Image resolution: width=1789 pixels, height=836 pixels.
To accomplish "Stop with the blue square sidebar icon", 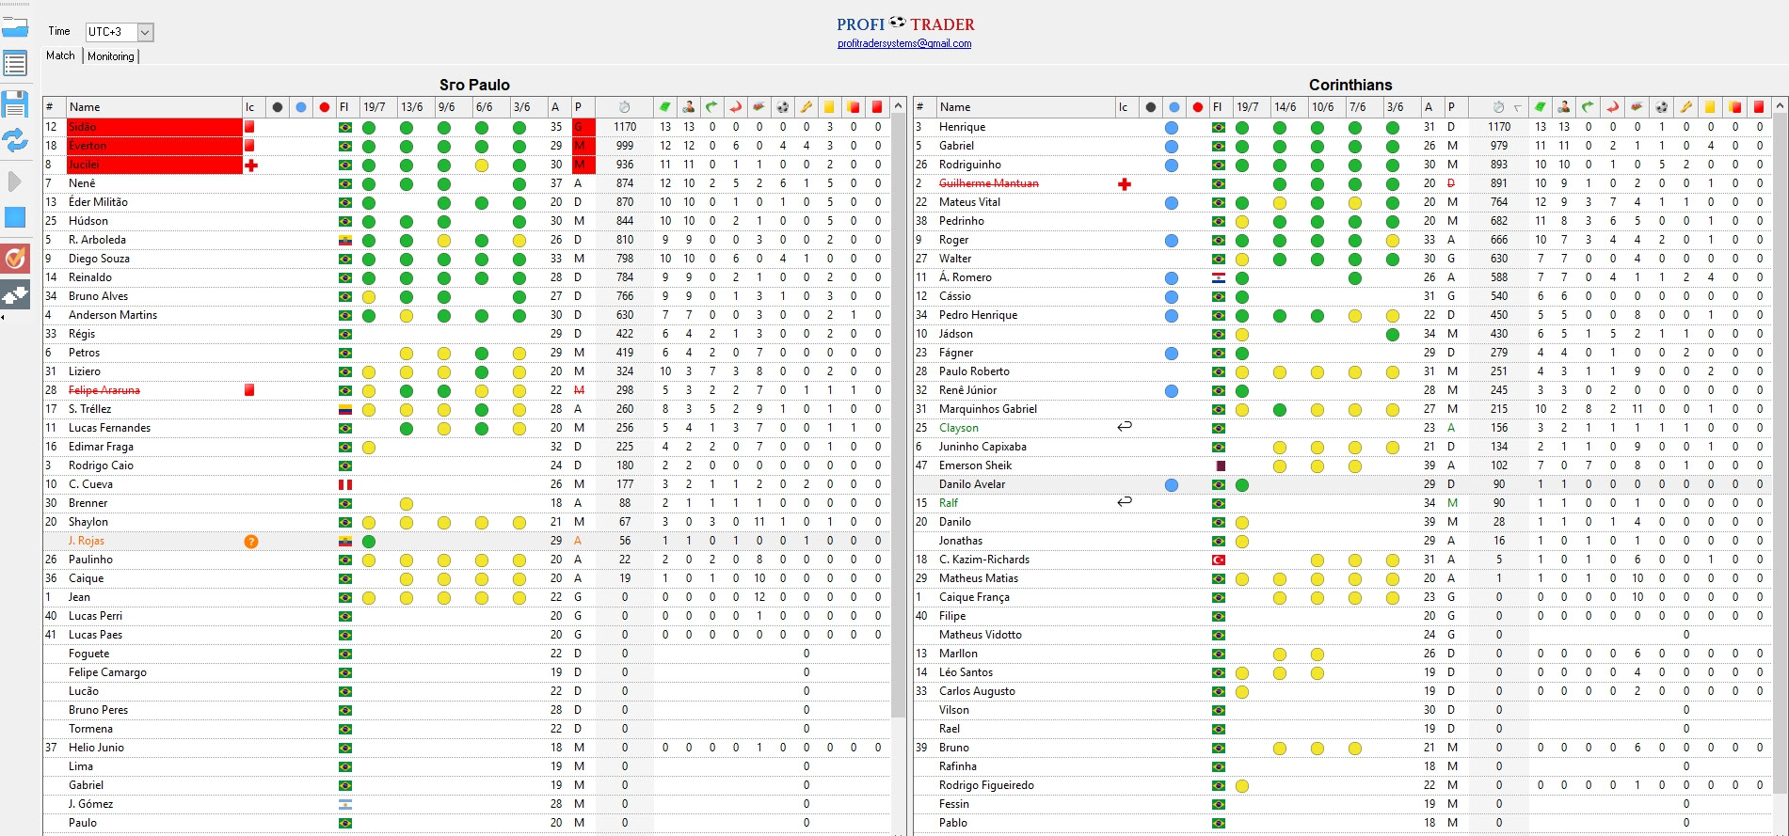I will [x=15, y=217].
